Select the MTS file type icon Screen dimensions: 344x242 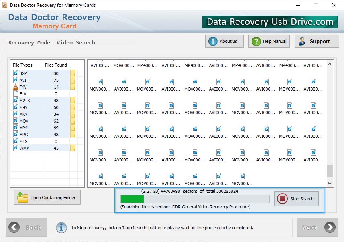(16, 141)
